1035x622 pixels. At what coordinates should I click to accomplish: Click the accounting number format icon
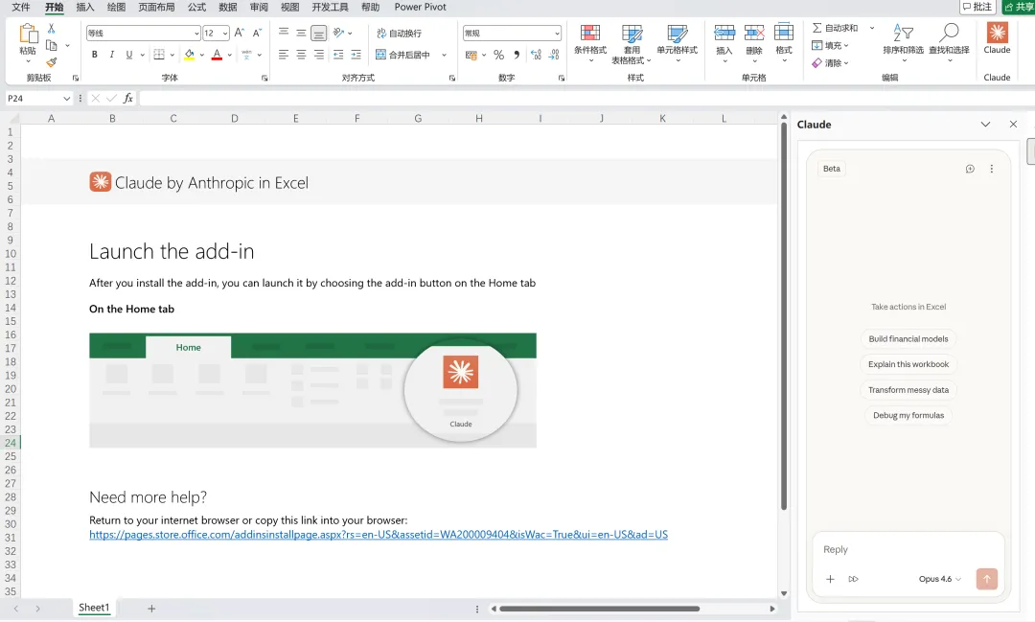point(471,55)
